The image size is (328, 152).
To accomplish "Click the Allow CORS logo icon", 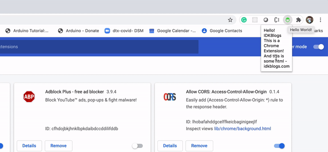I will pos(170,97).
